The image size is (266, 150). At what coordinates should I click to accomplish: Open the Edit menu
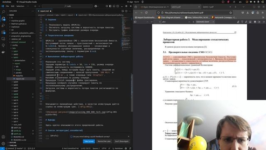click(12, 6)
